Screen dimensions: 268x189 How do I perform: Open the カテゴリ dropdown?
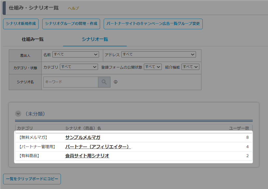click(x=79, y=67)
